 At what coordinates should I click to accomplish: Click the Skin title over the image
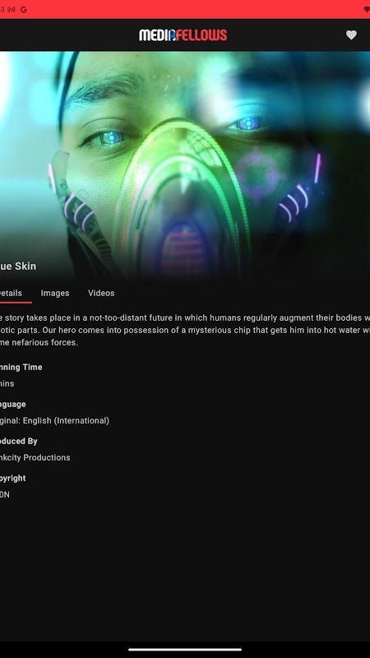(x=18, y=266)
